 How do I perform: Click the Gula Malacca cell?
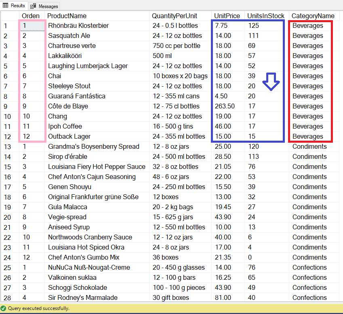point(97,207)
